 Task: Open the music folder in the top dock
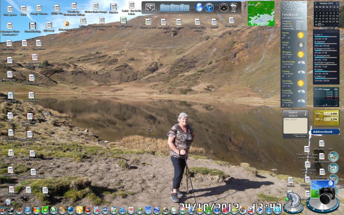click(184, 8)
